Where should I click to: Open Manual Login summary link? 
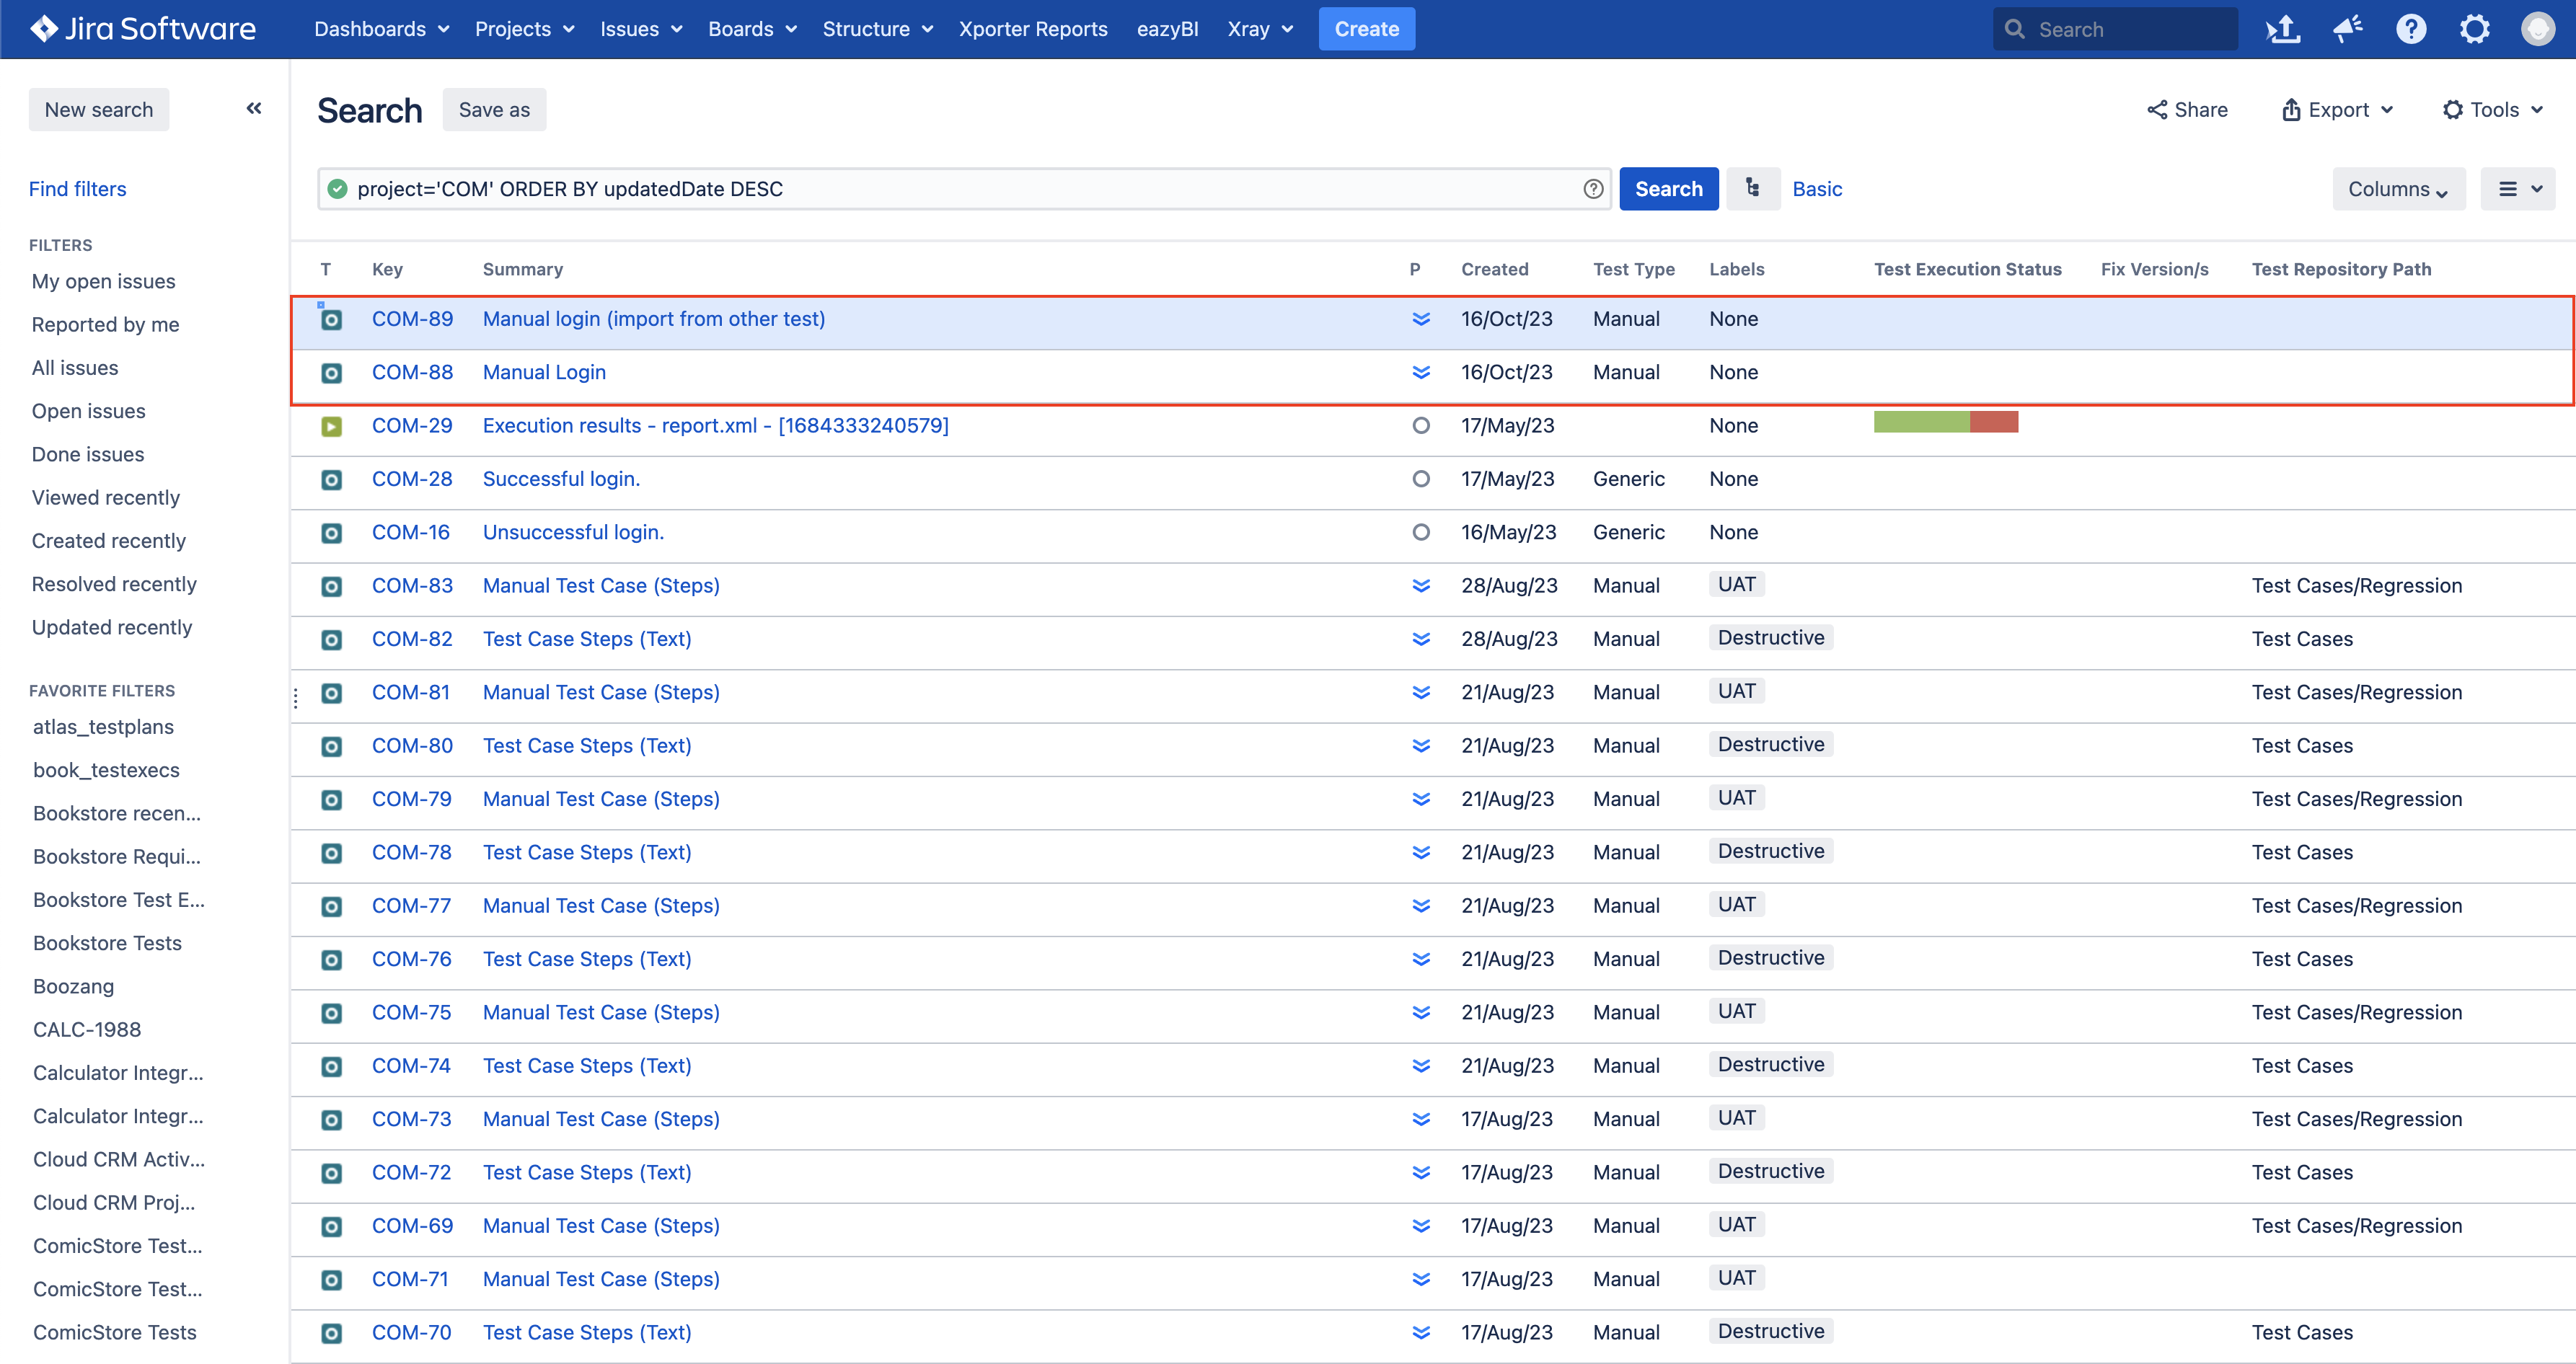(544, 372)
